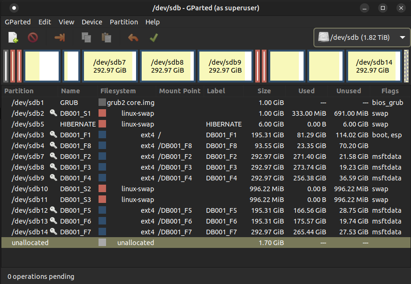Image resolution: width=411 pixels, height=284 pixels.
Task: Open the Device menu
Action: (91, 22)
